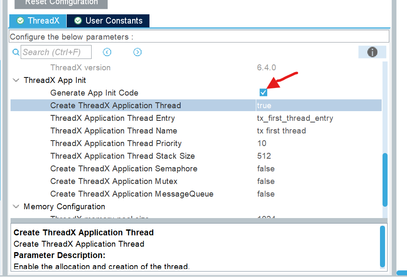The width and height of the screenshot is (407, 277).
Task: Collapse the Memory Configuration section
Action: 16,207
